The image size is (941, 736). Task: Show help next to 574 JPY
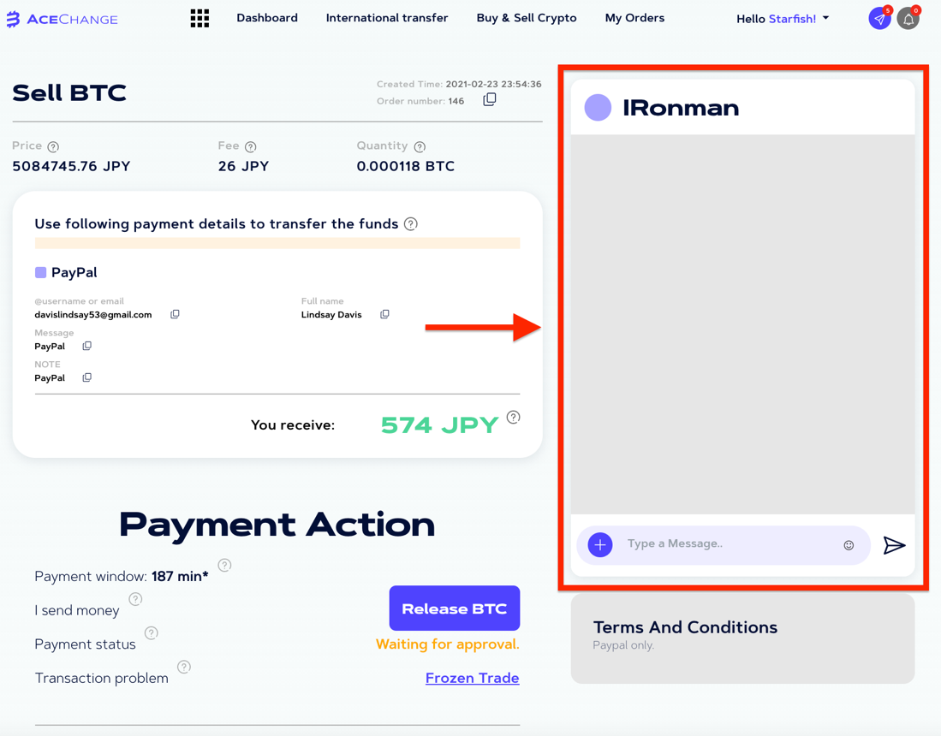pyautogui.click(x=513, y=417)
